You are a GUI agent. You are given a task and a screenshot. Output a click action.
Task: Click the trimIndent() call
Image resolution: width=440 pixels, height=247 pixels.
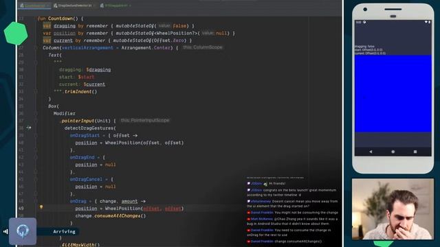[80, 91]
